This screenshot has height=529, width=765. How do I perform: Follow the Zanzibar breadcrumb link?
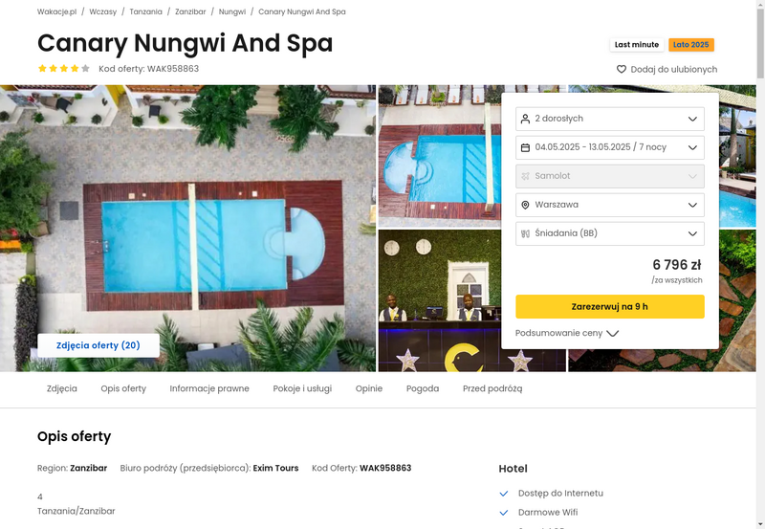[x=190, y=11]
